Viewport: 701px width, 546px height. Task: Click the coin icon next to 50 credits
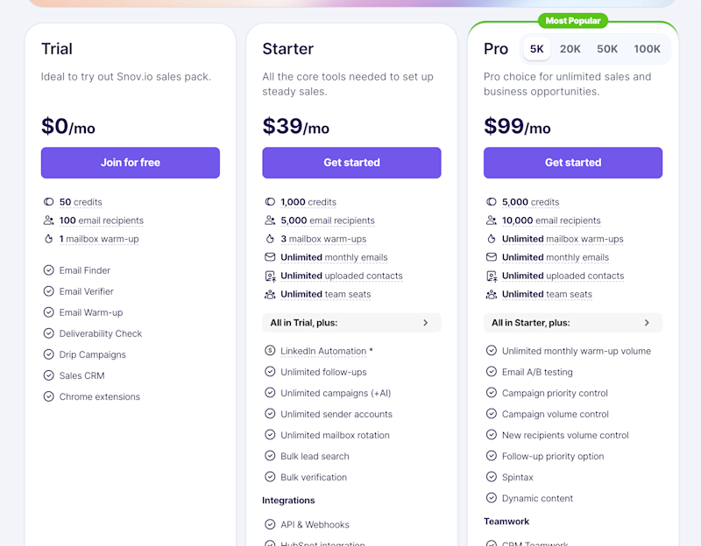coord(48,202)
